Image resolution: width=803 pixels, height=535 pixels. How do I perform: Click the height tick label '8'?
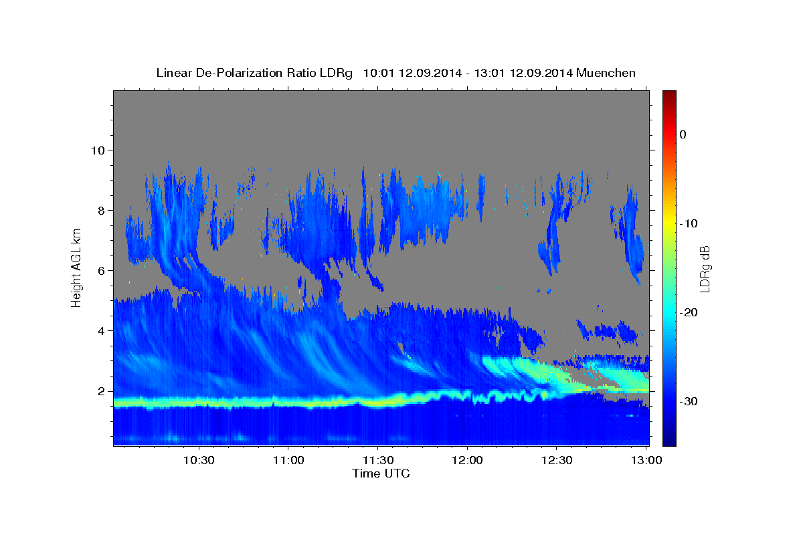pyautogui.click(x=102, y=210)
